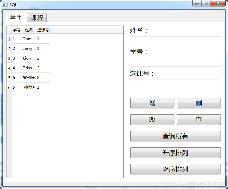This screenshot has height=189, width=228.
Task: Select row header 6 in the table
Action: 9,87
